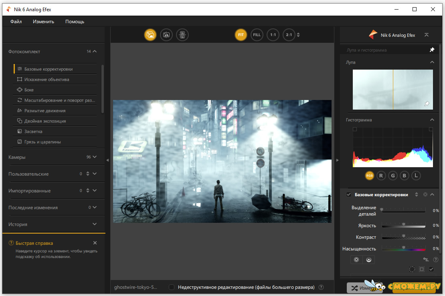This screenshot has height=296, width=445.
Task: Click the Засветка icon
Action: (20, 132)
